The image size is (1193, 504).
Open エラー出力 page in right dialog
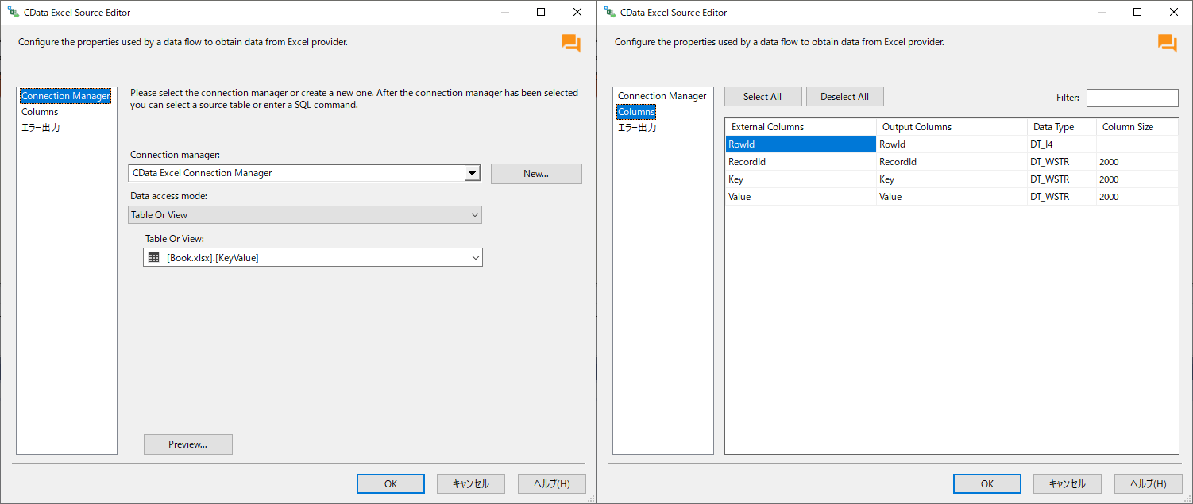point(637,127)
